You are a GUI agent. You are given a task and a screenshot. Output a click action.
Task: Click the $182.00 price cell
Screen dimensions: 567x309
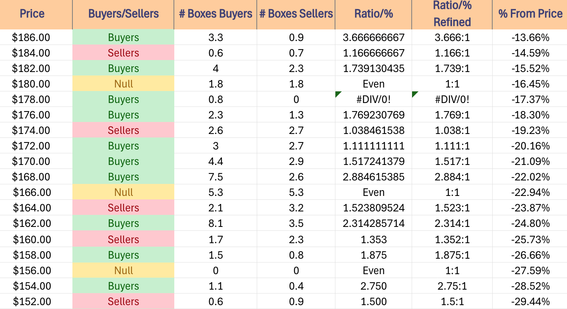[x=36, y=69]
